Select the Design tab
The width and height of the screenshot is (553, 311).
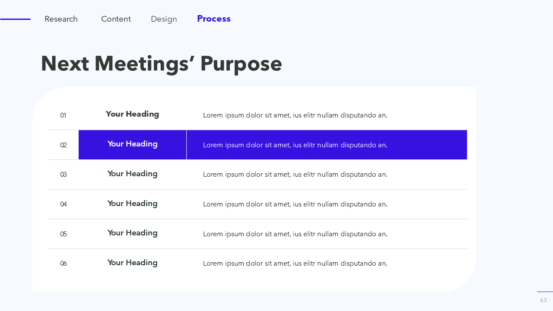coord(164,19)
